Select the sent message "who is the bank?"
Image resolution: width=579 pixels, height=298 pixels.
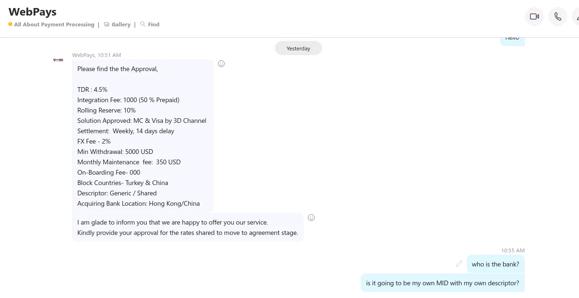496,264
